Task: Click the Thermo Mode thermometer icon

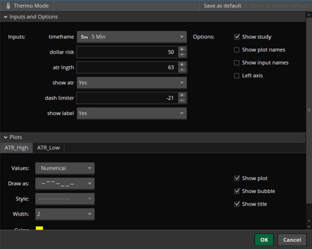Action: 8,6
